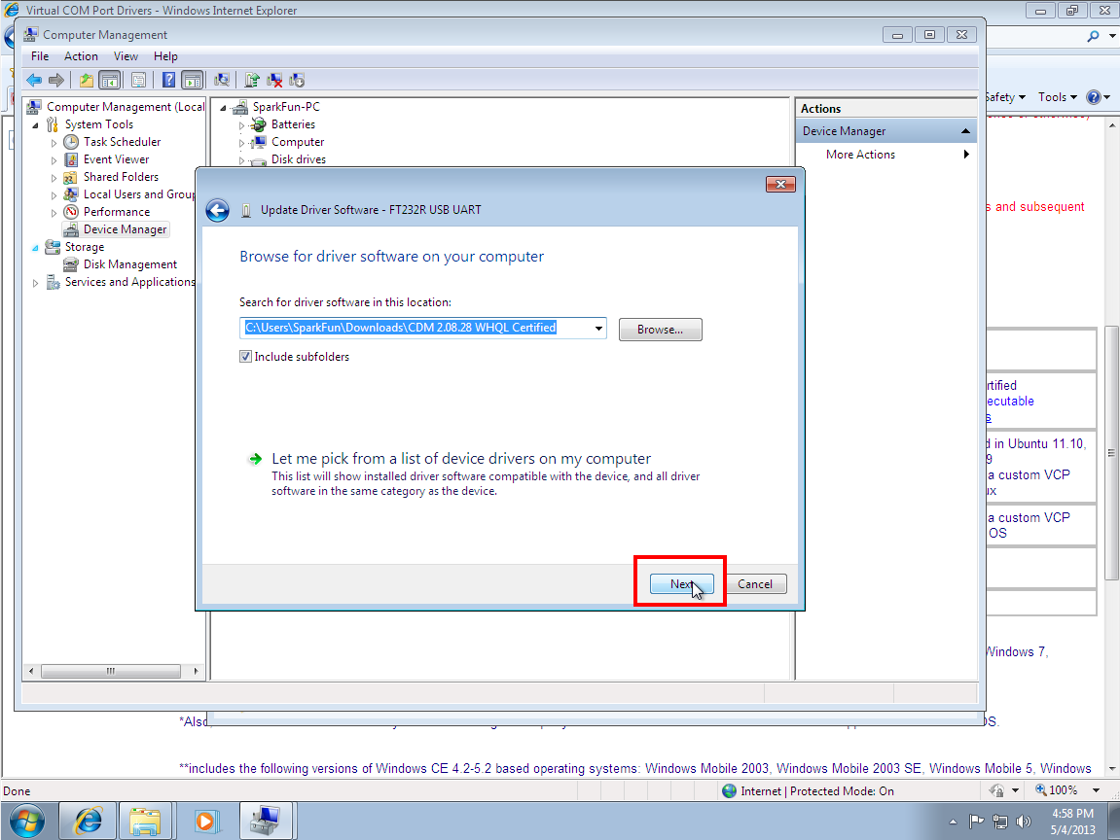Screen dimensions: 1120x840
Task: Open the driver location path dropdown
Action: tap(598, 329)
